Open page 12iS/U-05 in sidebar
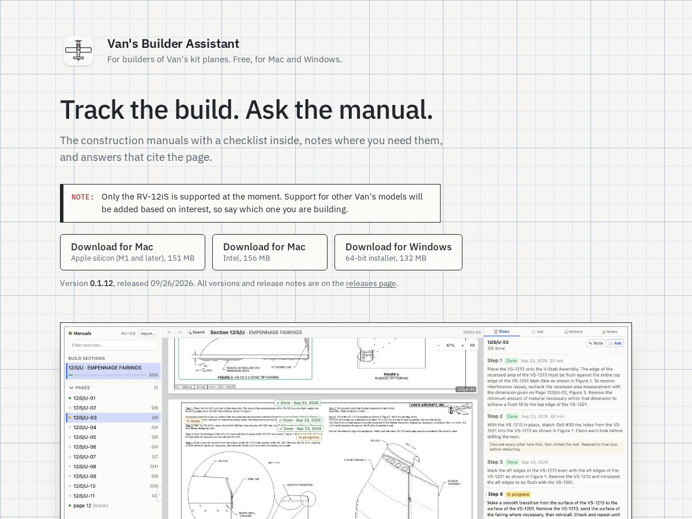692x519 pixels. point(113,437)
